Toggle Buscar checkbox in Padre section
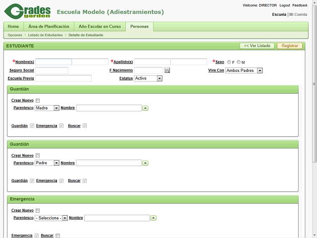The image size is (317, 238). pyautogui.click(x=85, y=180)
